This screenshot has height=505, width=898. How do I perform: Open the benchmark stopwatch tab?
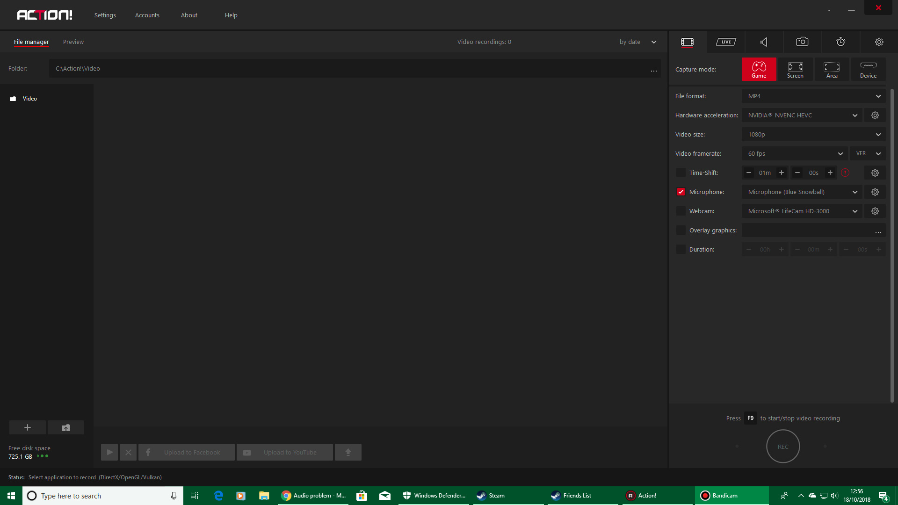click(840, 42)
